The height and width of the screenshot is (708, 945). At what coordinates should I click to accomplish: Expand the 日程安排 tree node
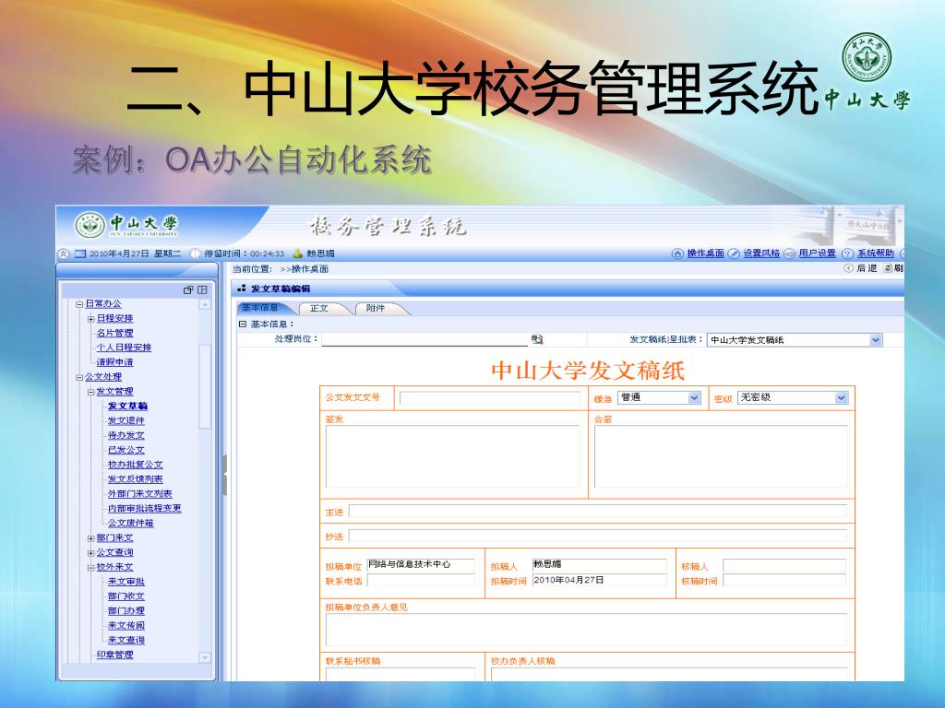(x=91, y=319)
